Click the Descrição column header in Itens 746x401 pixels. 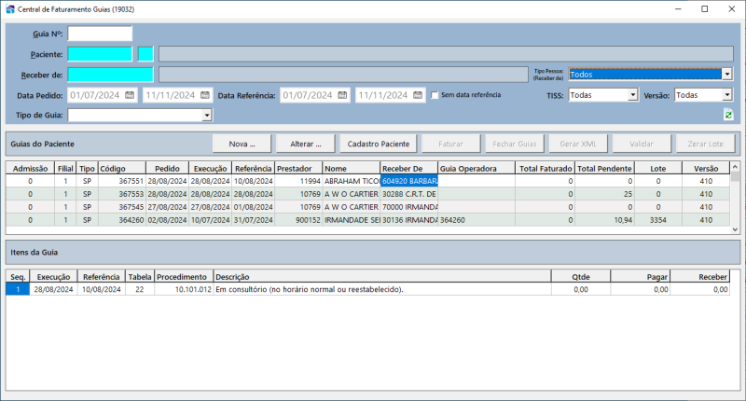click(382, 277)
